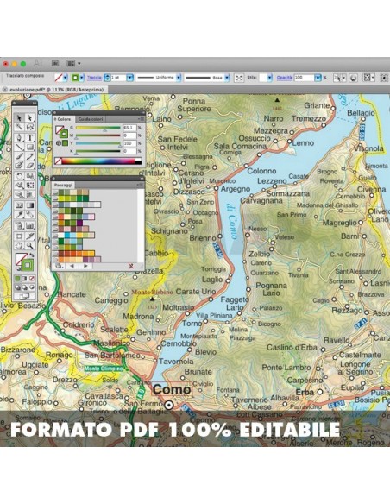Switch to the Colore panel tab
This screenshot has height=504, width=390.
(x=63, y=119)
